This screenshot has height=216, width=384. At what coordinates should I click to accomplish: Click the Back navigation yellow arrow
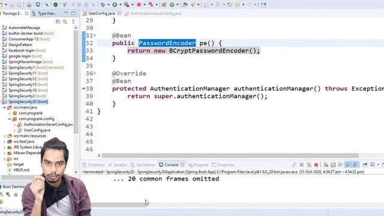[238, 5]
